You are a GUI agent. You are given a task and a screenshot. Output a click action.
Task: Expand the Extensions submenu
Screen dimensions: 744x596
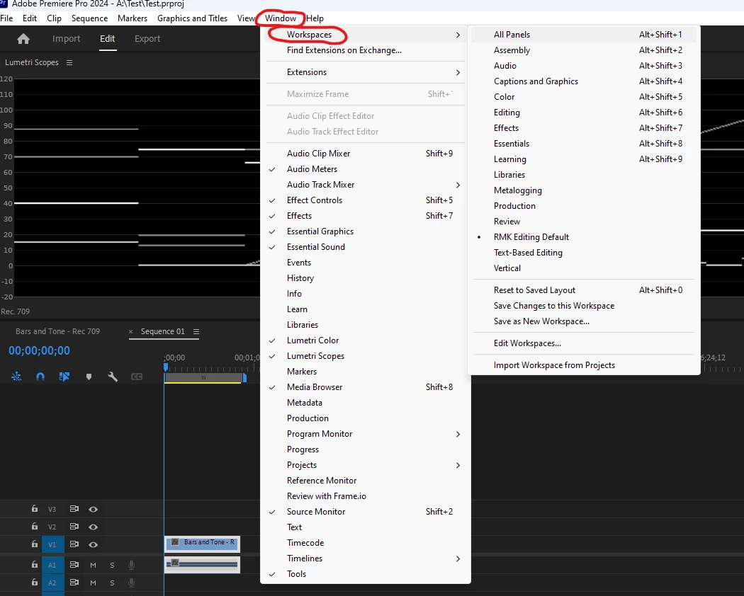[x=366, y=72]
